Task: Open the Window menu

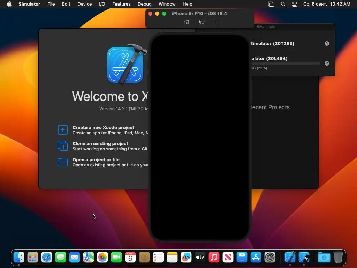Action: 167,4
